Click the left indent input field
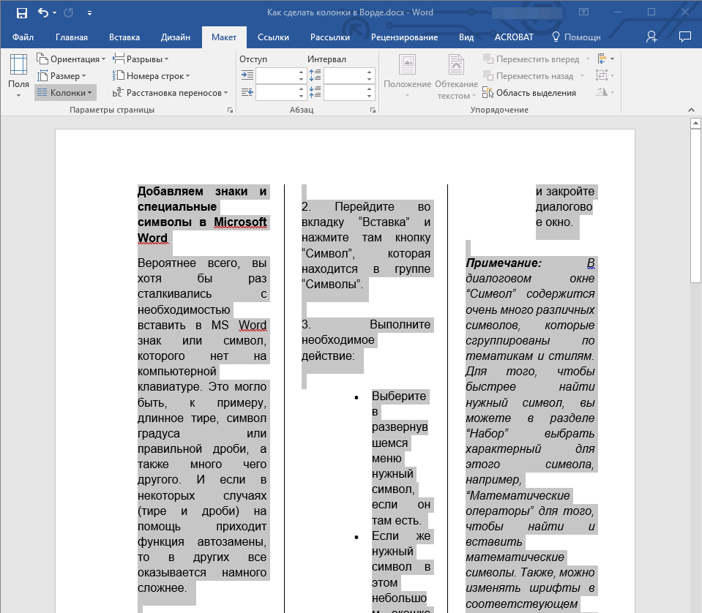This screenshot has height=613, width=702. point(276,75)
